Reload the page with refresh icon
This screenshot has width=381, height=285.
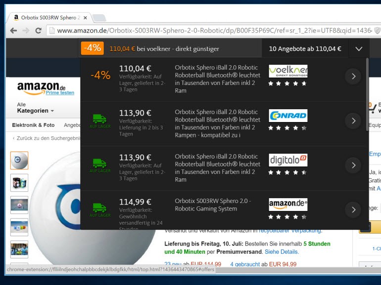(38, 31)
